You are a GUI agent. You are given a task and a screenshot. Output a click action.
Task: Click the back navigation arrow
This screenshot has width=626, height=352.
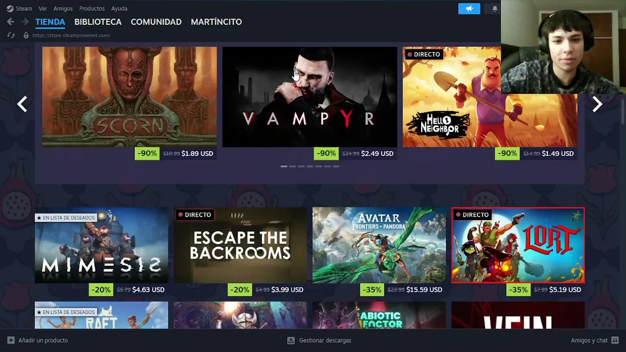10,22
